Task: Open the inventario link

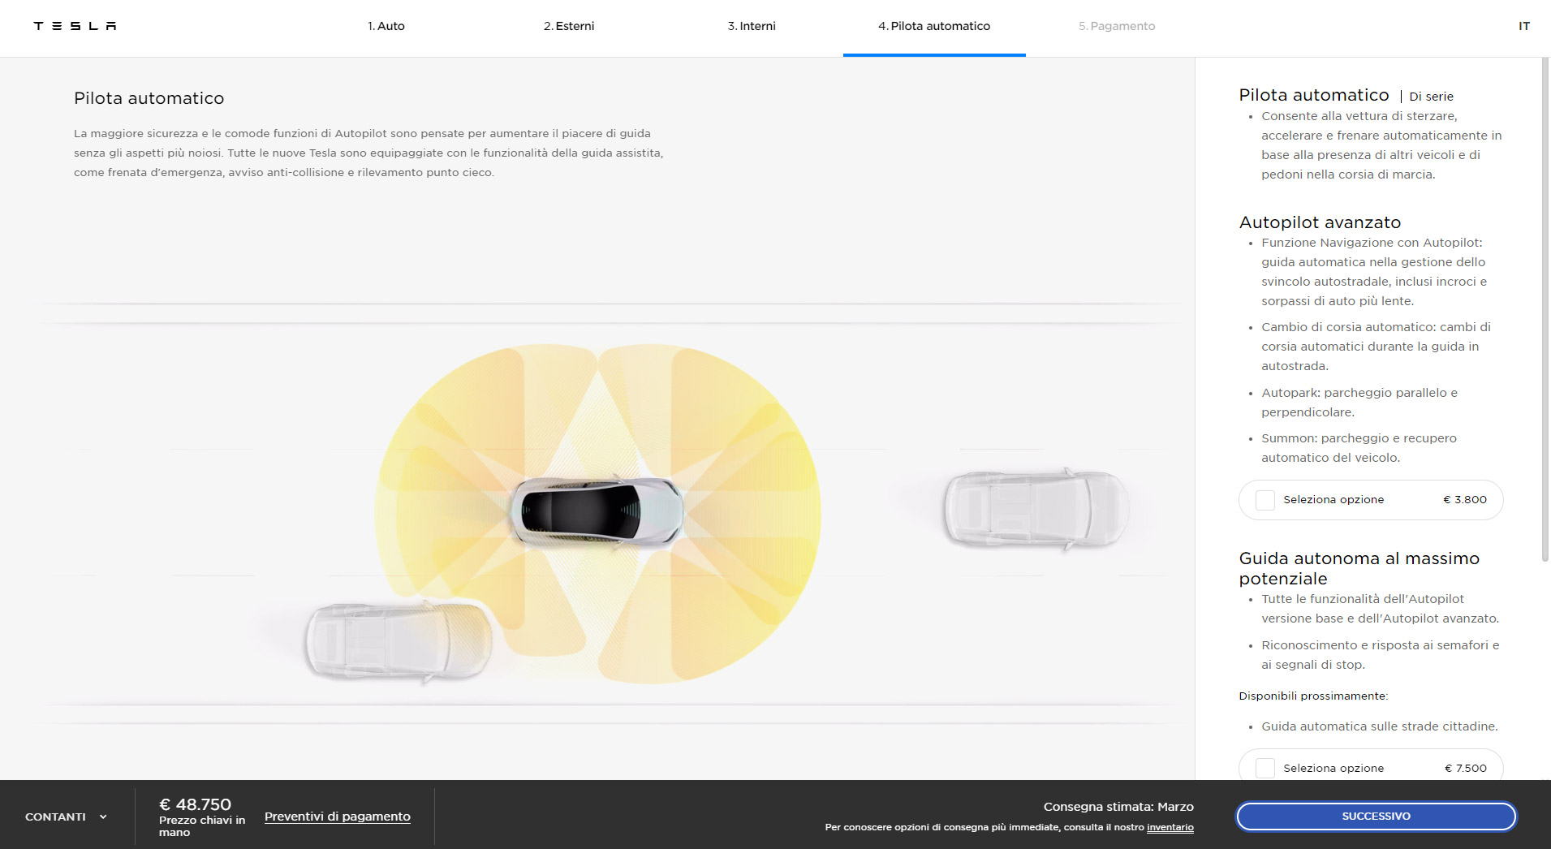Action: pos(1170,827)
